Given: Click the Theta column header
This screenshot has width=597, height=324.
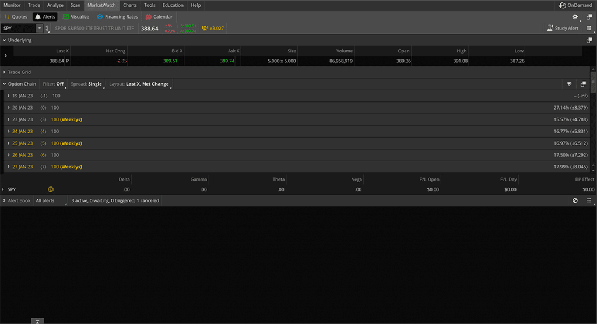Looking at the screenshot, I should [x=278, y=179].
